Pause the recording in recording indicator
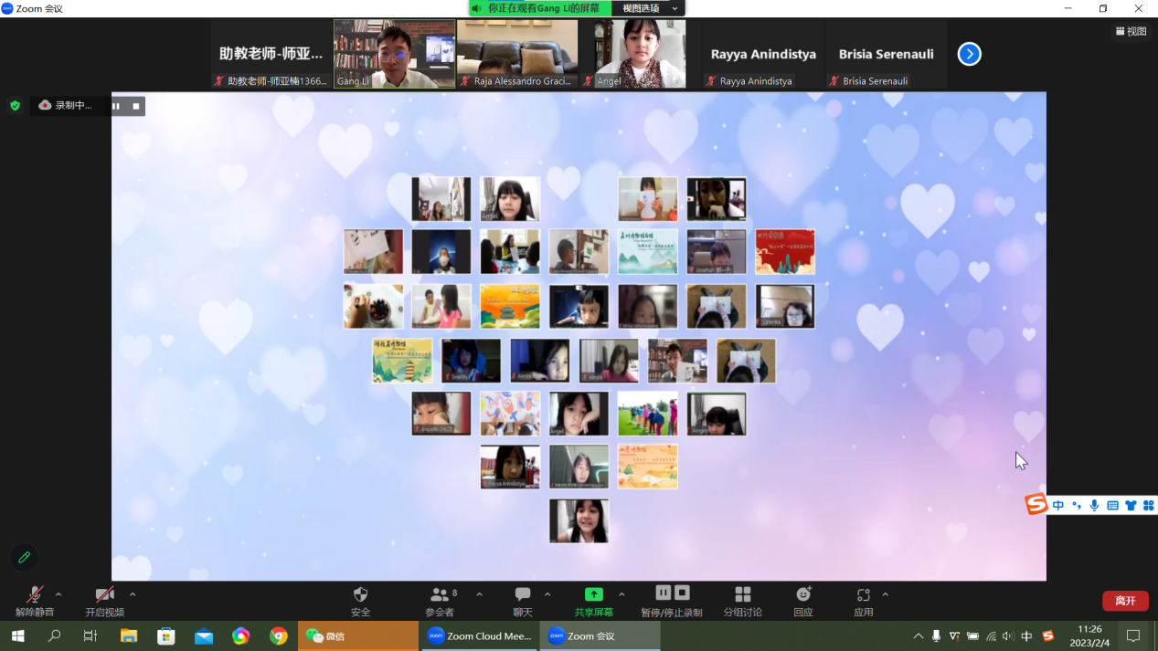This screenshot has width=1158, height=651. pyautogui.click(x=116, y=106)
